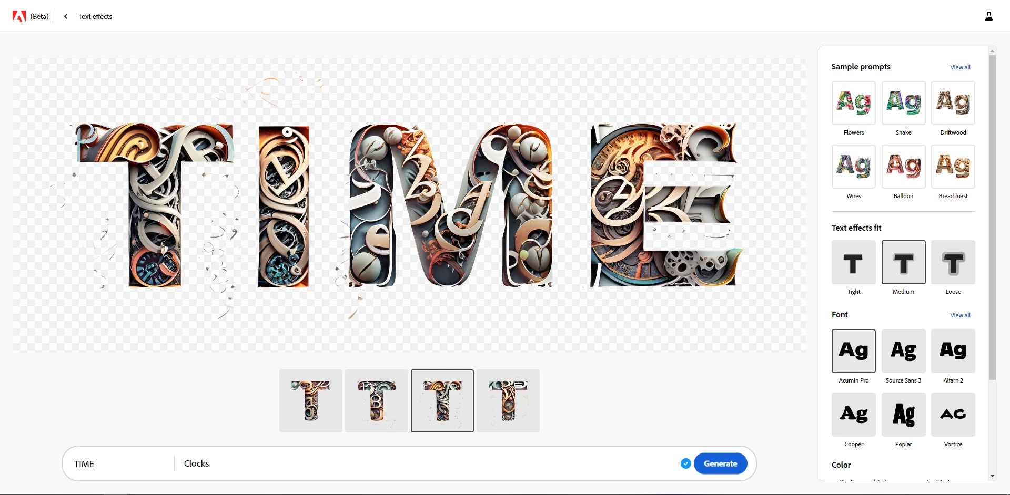This screenshot has width=1010, height=495.
Task: Toggle the blue checkmark beside Generate
Action: (685, 463)
